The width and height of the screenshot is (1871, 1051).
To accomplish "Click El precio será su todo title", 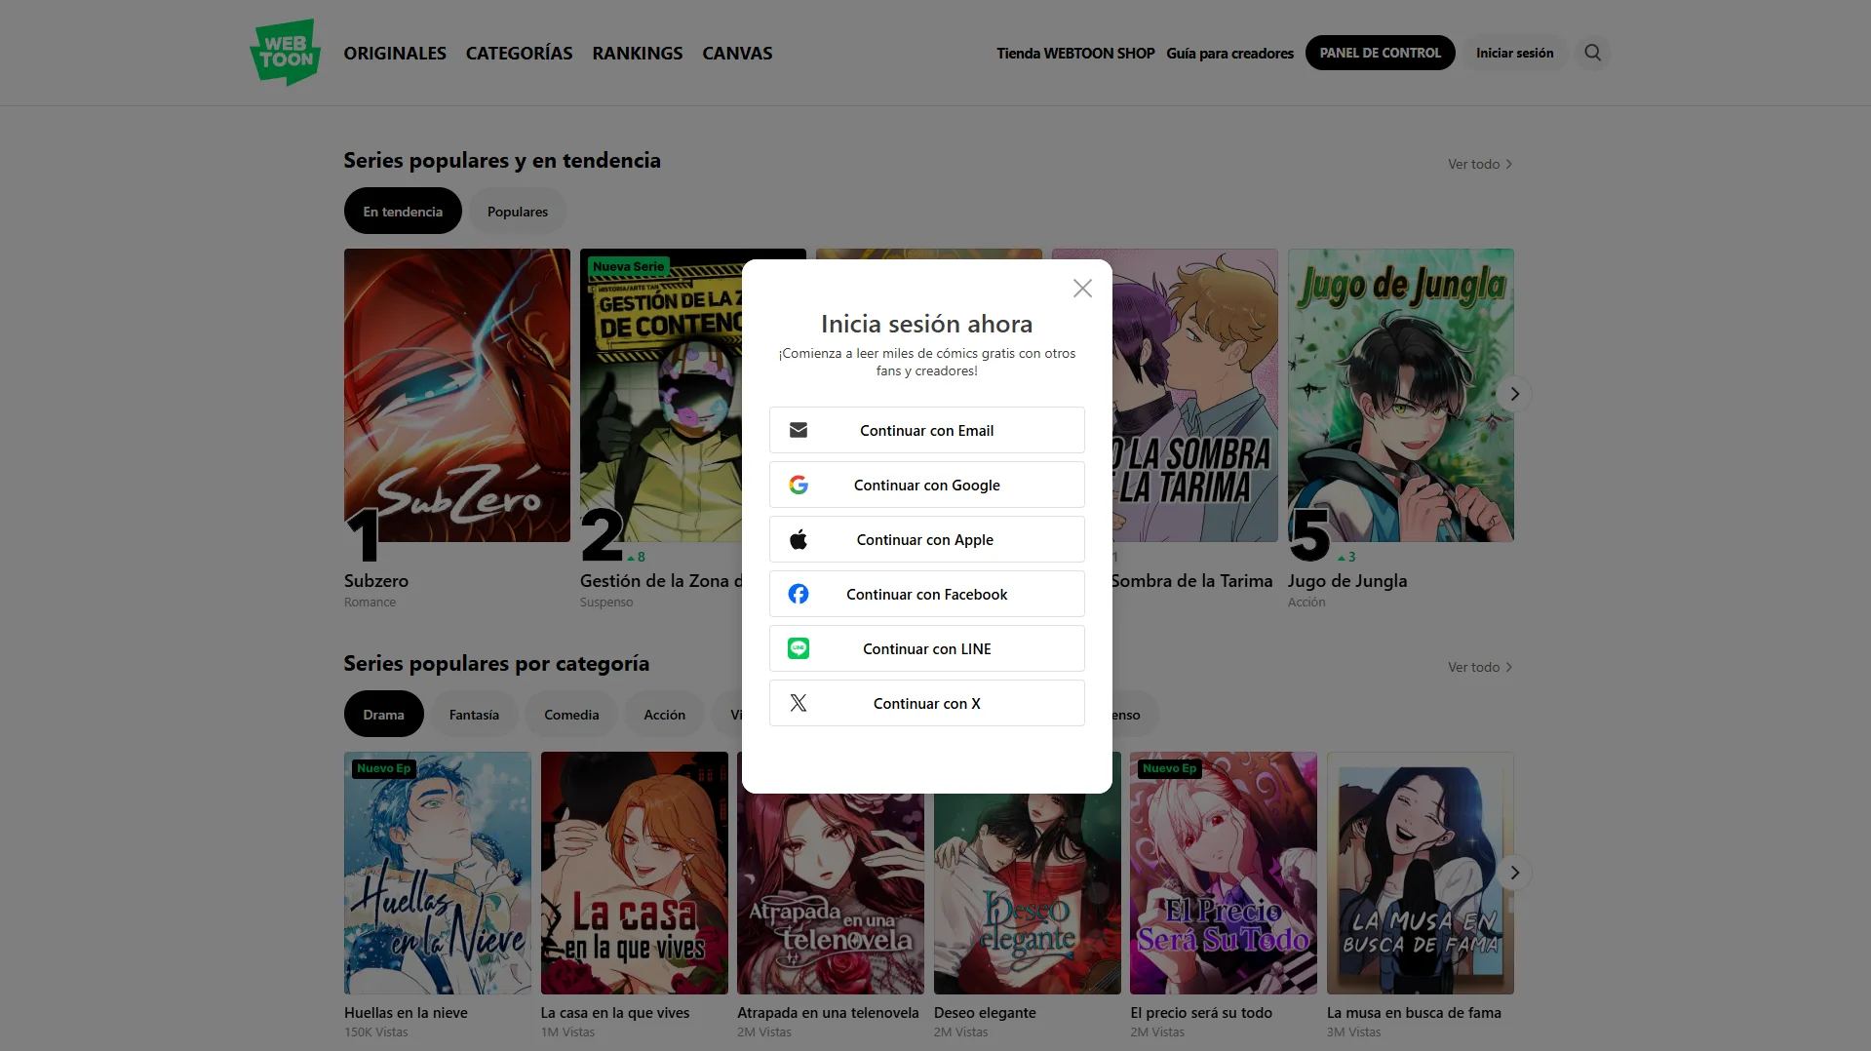I will point(1201,1013).
